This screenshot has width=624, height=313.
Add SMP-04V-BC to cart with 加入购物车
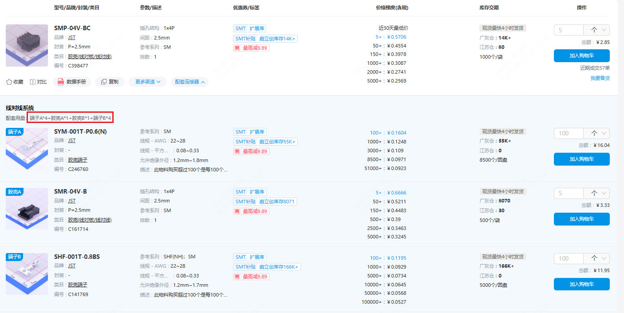pyautogui.click(x=581, y=56)
